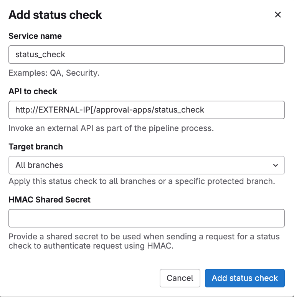Click the API to check label
The image size is (294, 297).
[33, 91]
